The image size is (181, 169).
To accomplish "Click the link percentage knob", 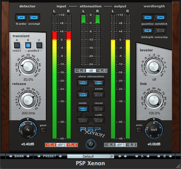I will tap(154, 100).
